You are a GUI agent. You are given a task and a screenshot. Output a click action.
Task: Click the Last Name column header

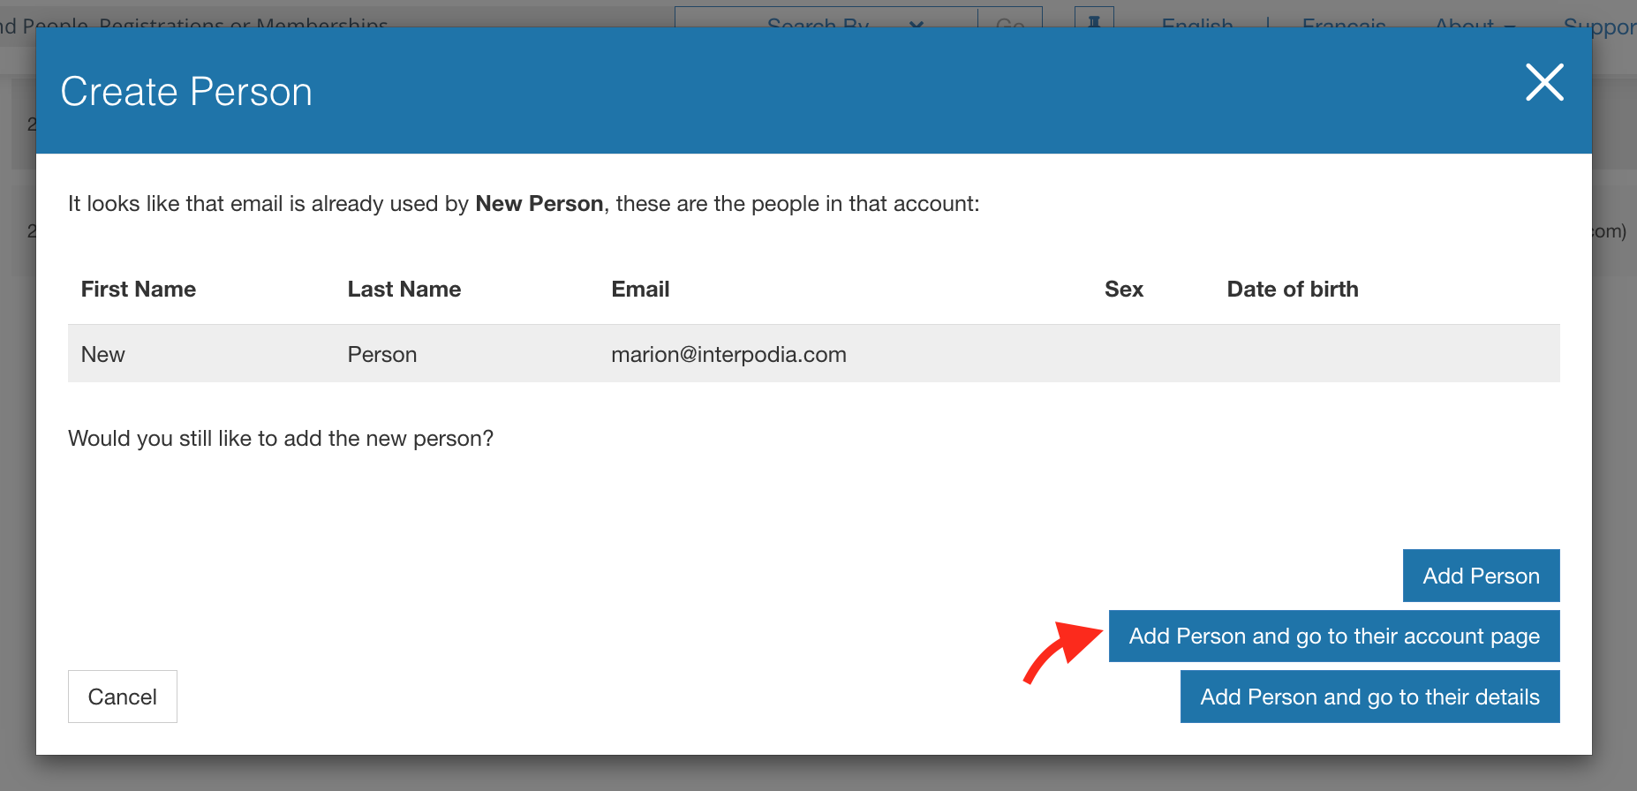pos(404,289)
